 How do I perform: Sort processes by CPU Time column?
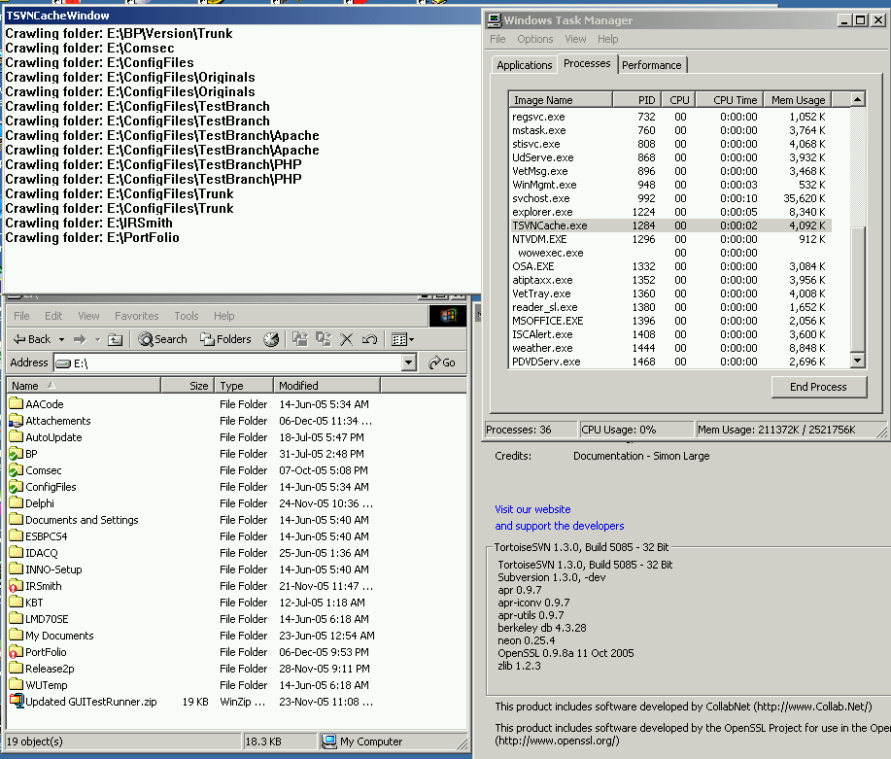(730, 99)
